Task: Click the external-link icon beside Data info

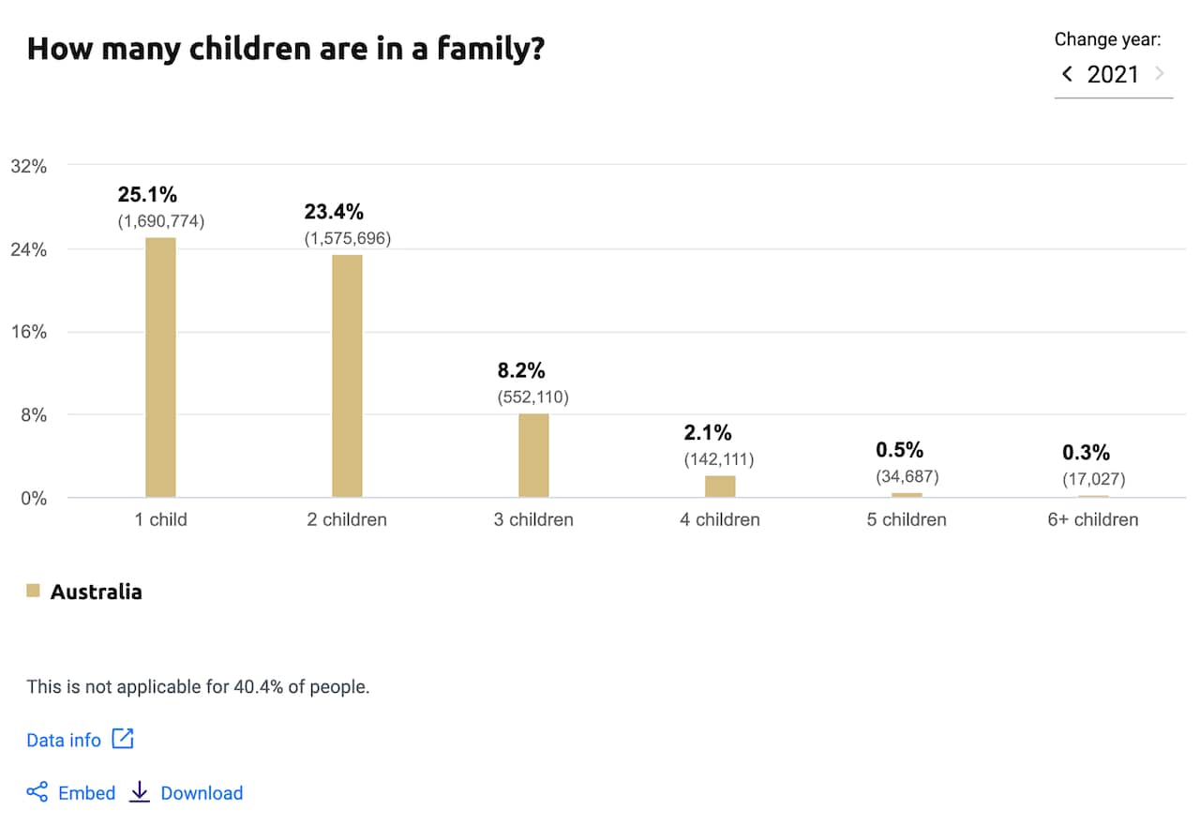Action: coord(123,740)
